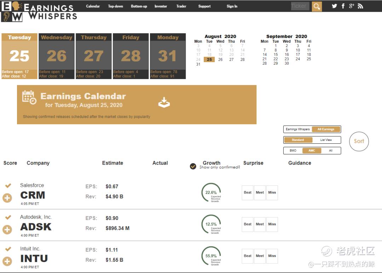Click August 26 in the mini calendar
Screen dimensions: 382x273
(x=220, y=59)
